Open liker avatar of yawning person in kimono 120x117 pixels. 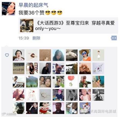pos(19,55)
